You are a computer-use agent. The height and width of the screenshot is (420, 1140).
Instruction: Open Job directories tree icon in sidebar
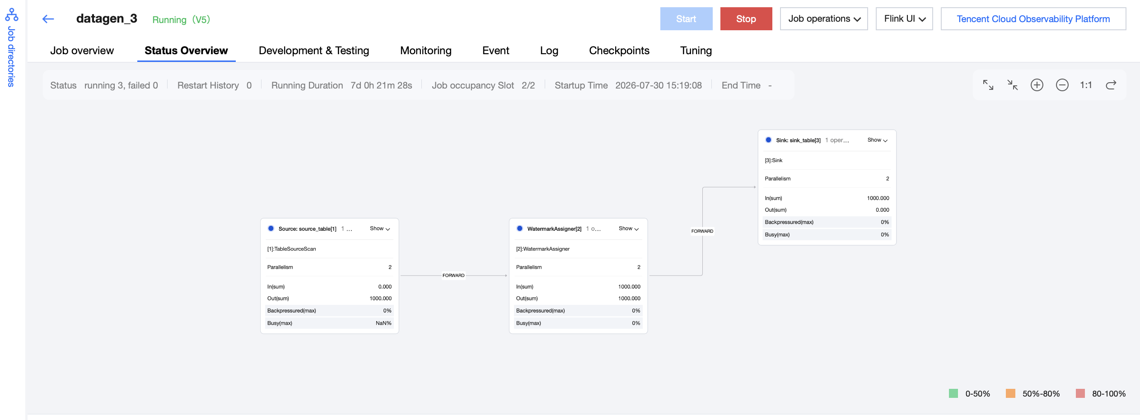point(11,15)
